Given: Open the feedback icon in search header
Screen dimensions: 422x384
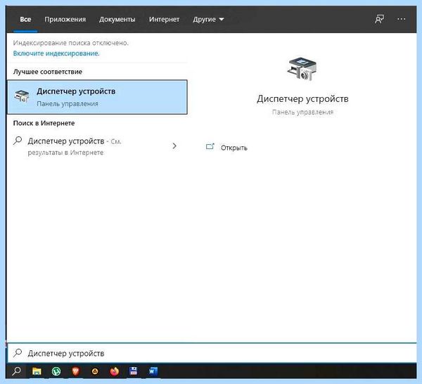Looking at the screenshot, I should (x=379, y=19).
